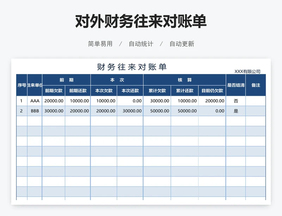Image resolution: width=282 pixels, height=216 pixels.
Task: Select the 核算 group header
Action: click(x=185, y=80)
